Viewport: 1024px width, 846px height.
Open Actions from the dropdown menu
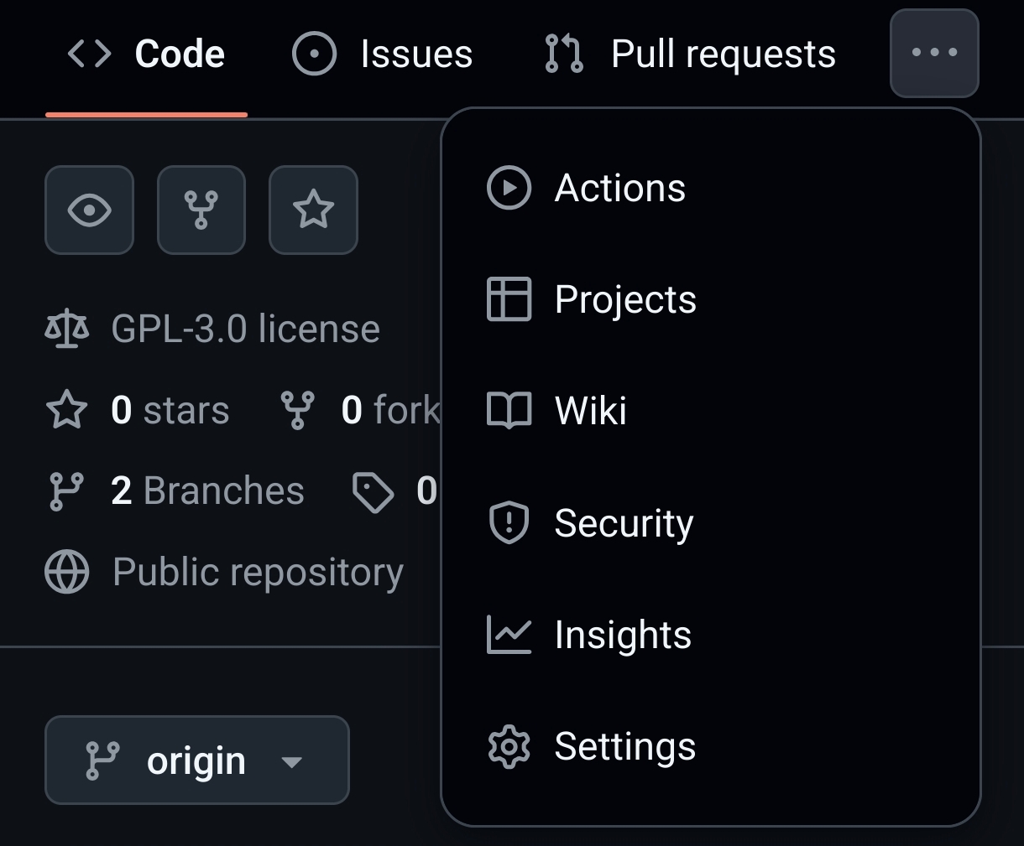tap(619, 188)
